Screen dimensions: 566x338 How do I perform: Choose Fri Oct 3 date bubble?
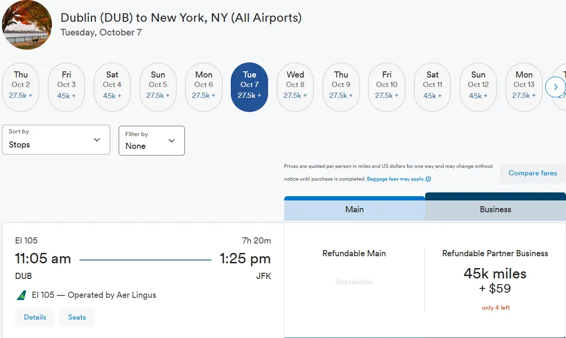(66, 87)
